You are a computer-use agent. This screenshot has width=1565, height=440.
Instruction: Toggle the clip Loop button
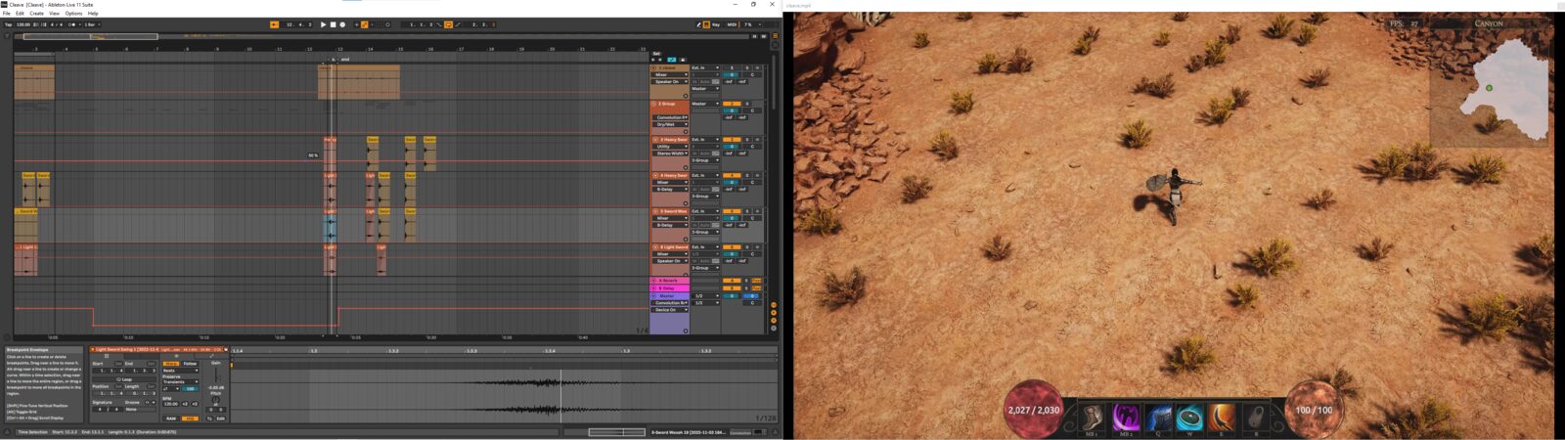tap(124, 379)
